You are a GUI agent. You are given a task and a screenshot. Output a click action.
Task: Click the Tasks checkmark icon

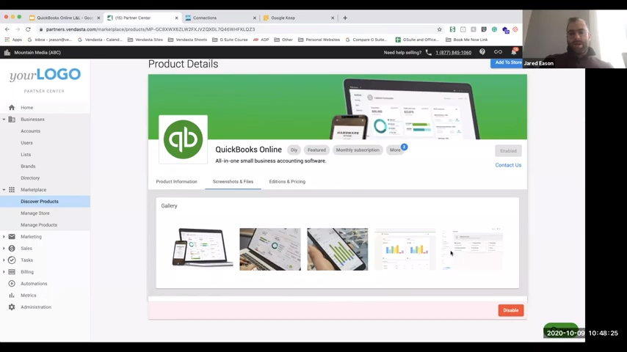coord(12,260)
